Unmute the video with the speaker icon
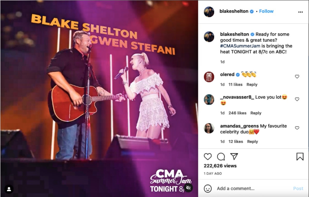 click(x=188, y=187)
